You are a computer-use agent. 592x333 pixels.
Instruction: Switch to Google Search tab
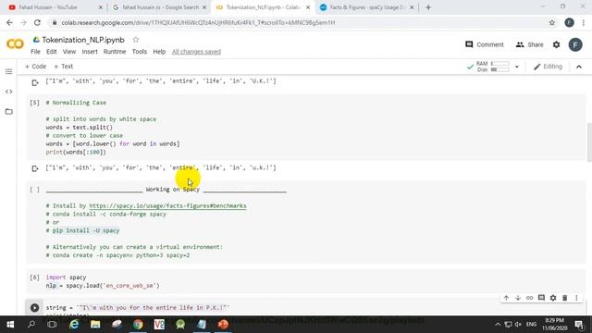click(160, 7)
